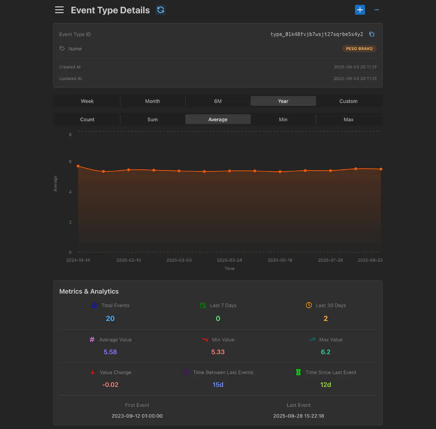The width and height of the screenshot is (436, 429).
Task: Click the Min Value 5.33
Action: [218, 352]
